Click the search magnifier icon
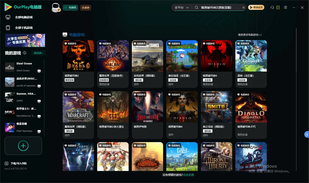 [x=197, y=7]
